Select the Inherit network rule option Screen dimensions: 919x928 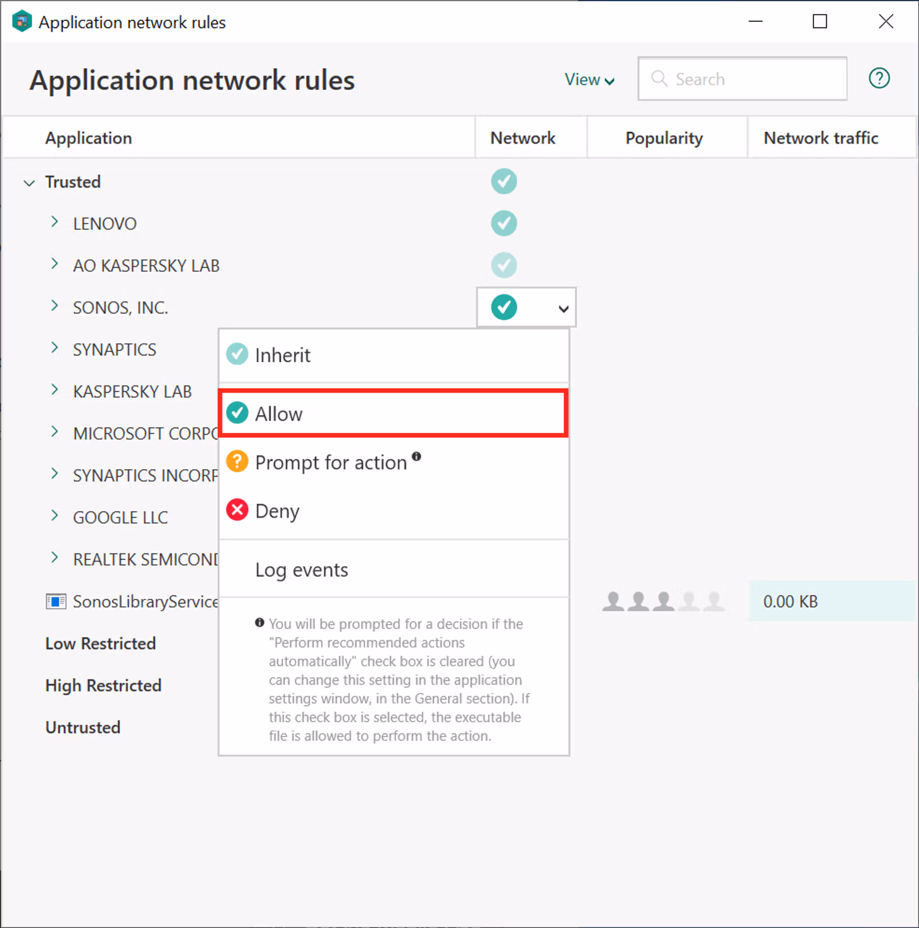(x=283, y=355)
